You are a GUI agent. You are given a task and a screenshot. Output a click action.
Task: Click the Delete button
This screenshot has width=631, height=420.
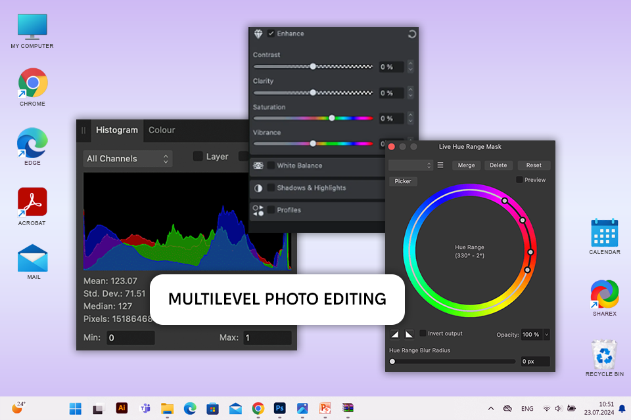(498, 165)
